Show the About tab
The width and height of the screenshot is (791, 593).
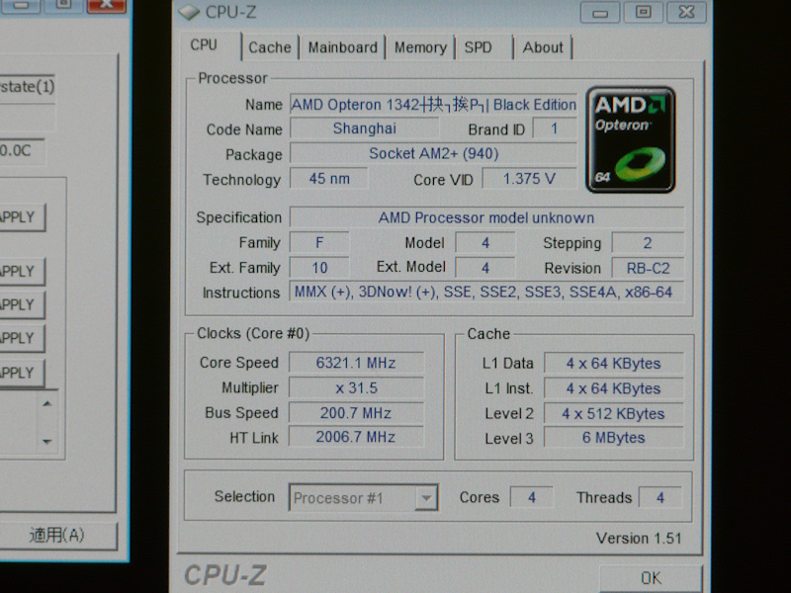543,47
